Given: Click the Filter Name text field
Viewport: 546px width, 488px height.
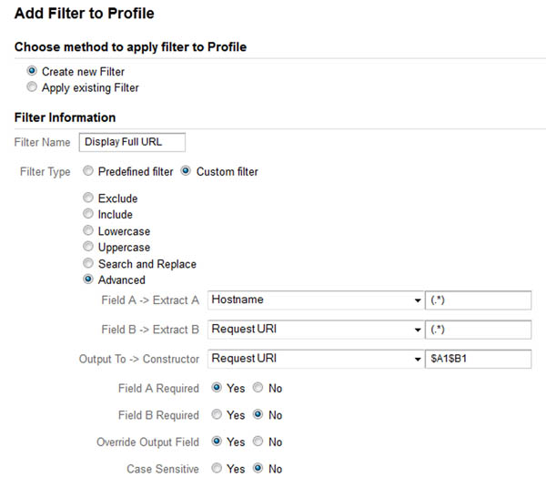Looking at the screenshot, I should (x=132, y=142).
